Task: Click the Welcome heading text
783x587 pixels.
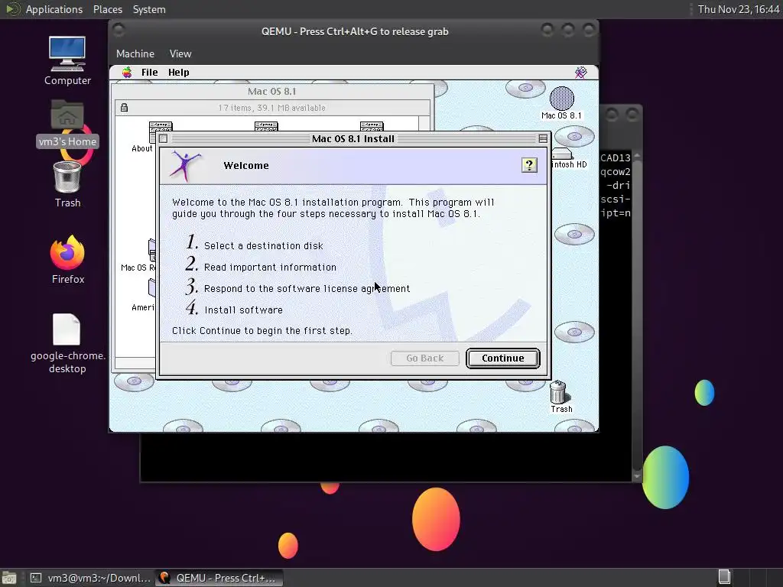Action: (x=246, y=166)
